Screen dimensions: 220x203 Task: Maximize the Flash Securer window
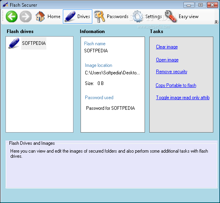(x=201, y=5)
